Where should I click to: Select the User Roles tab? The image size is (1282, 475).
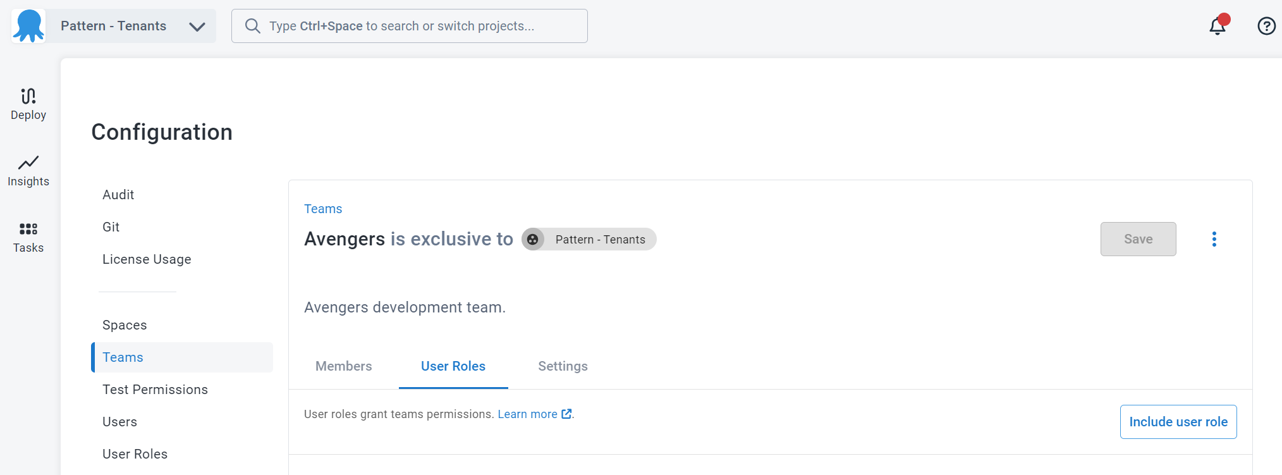(453, 366)
